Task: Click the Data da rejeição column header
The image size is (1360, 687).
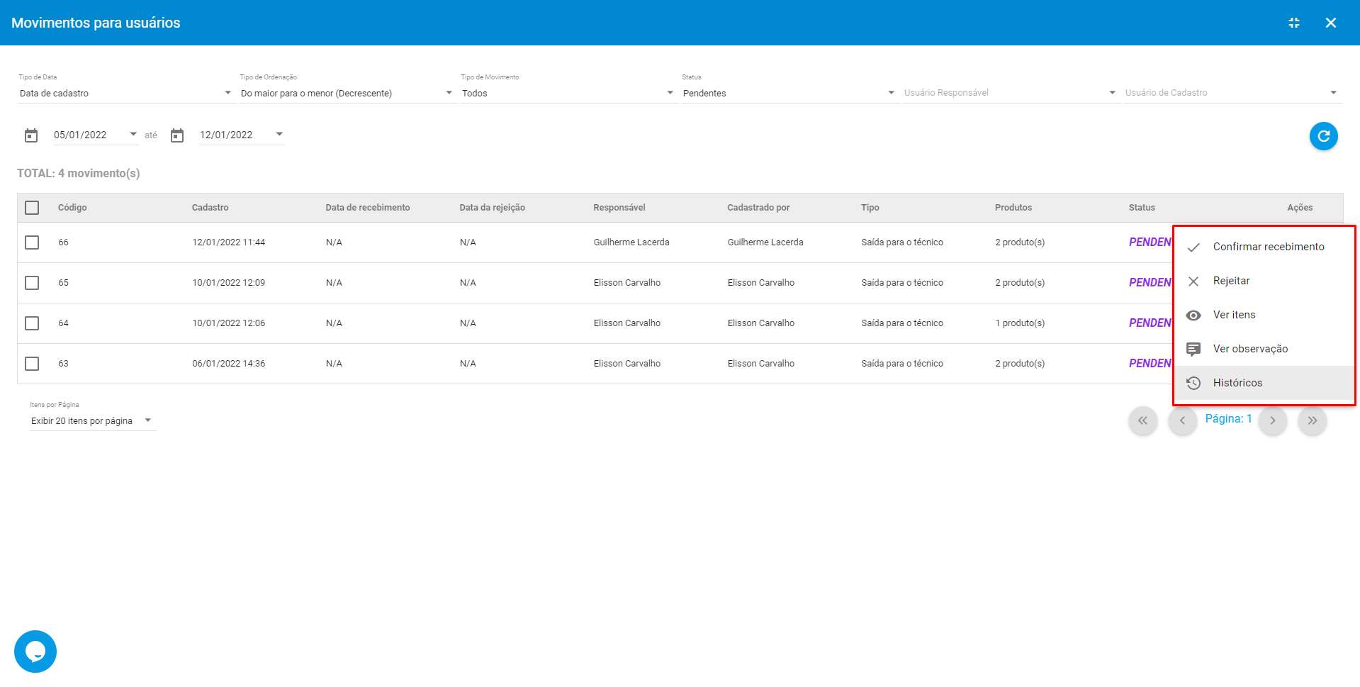Action: 492,208
